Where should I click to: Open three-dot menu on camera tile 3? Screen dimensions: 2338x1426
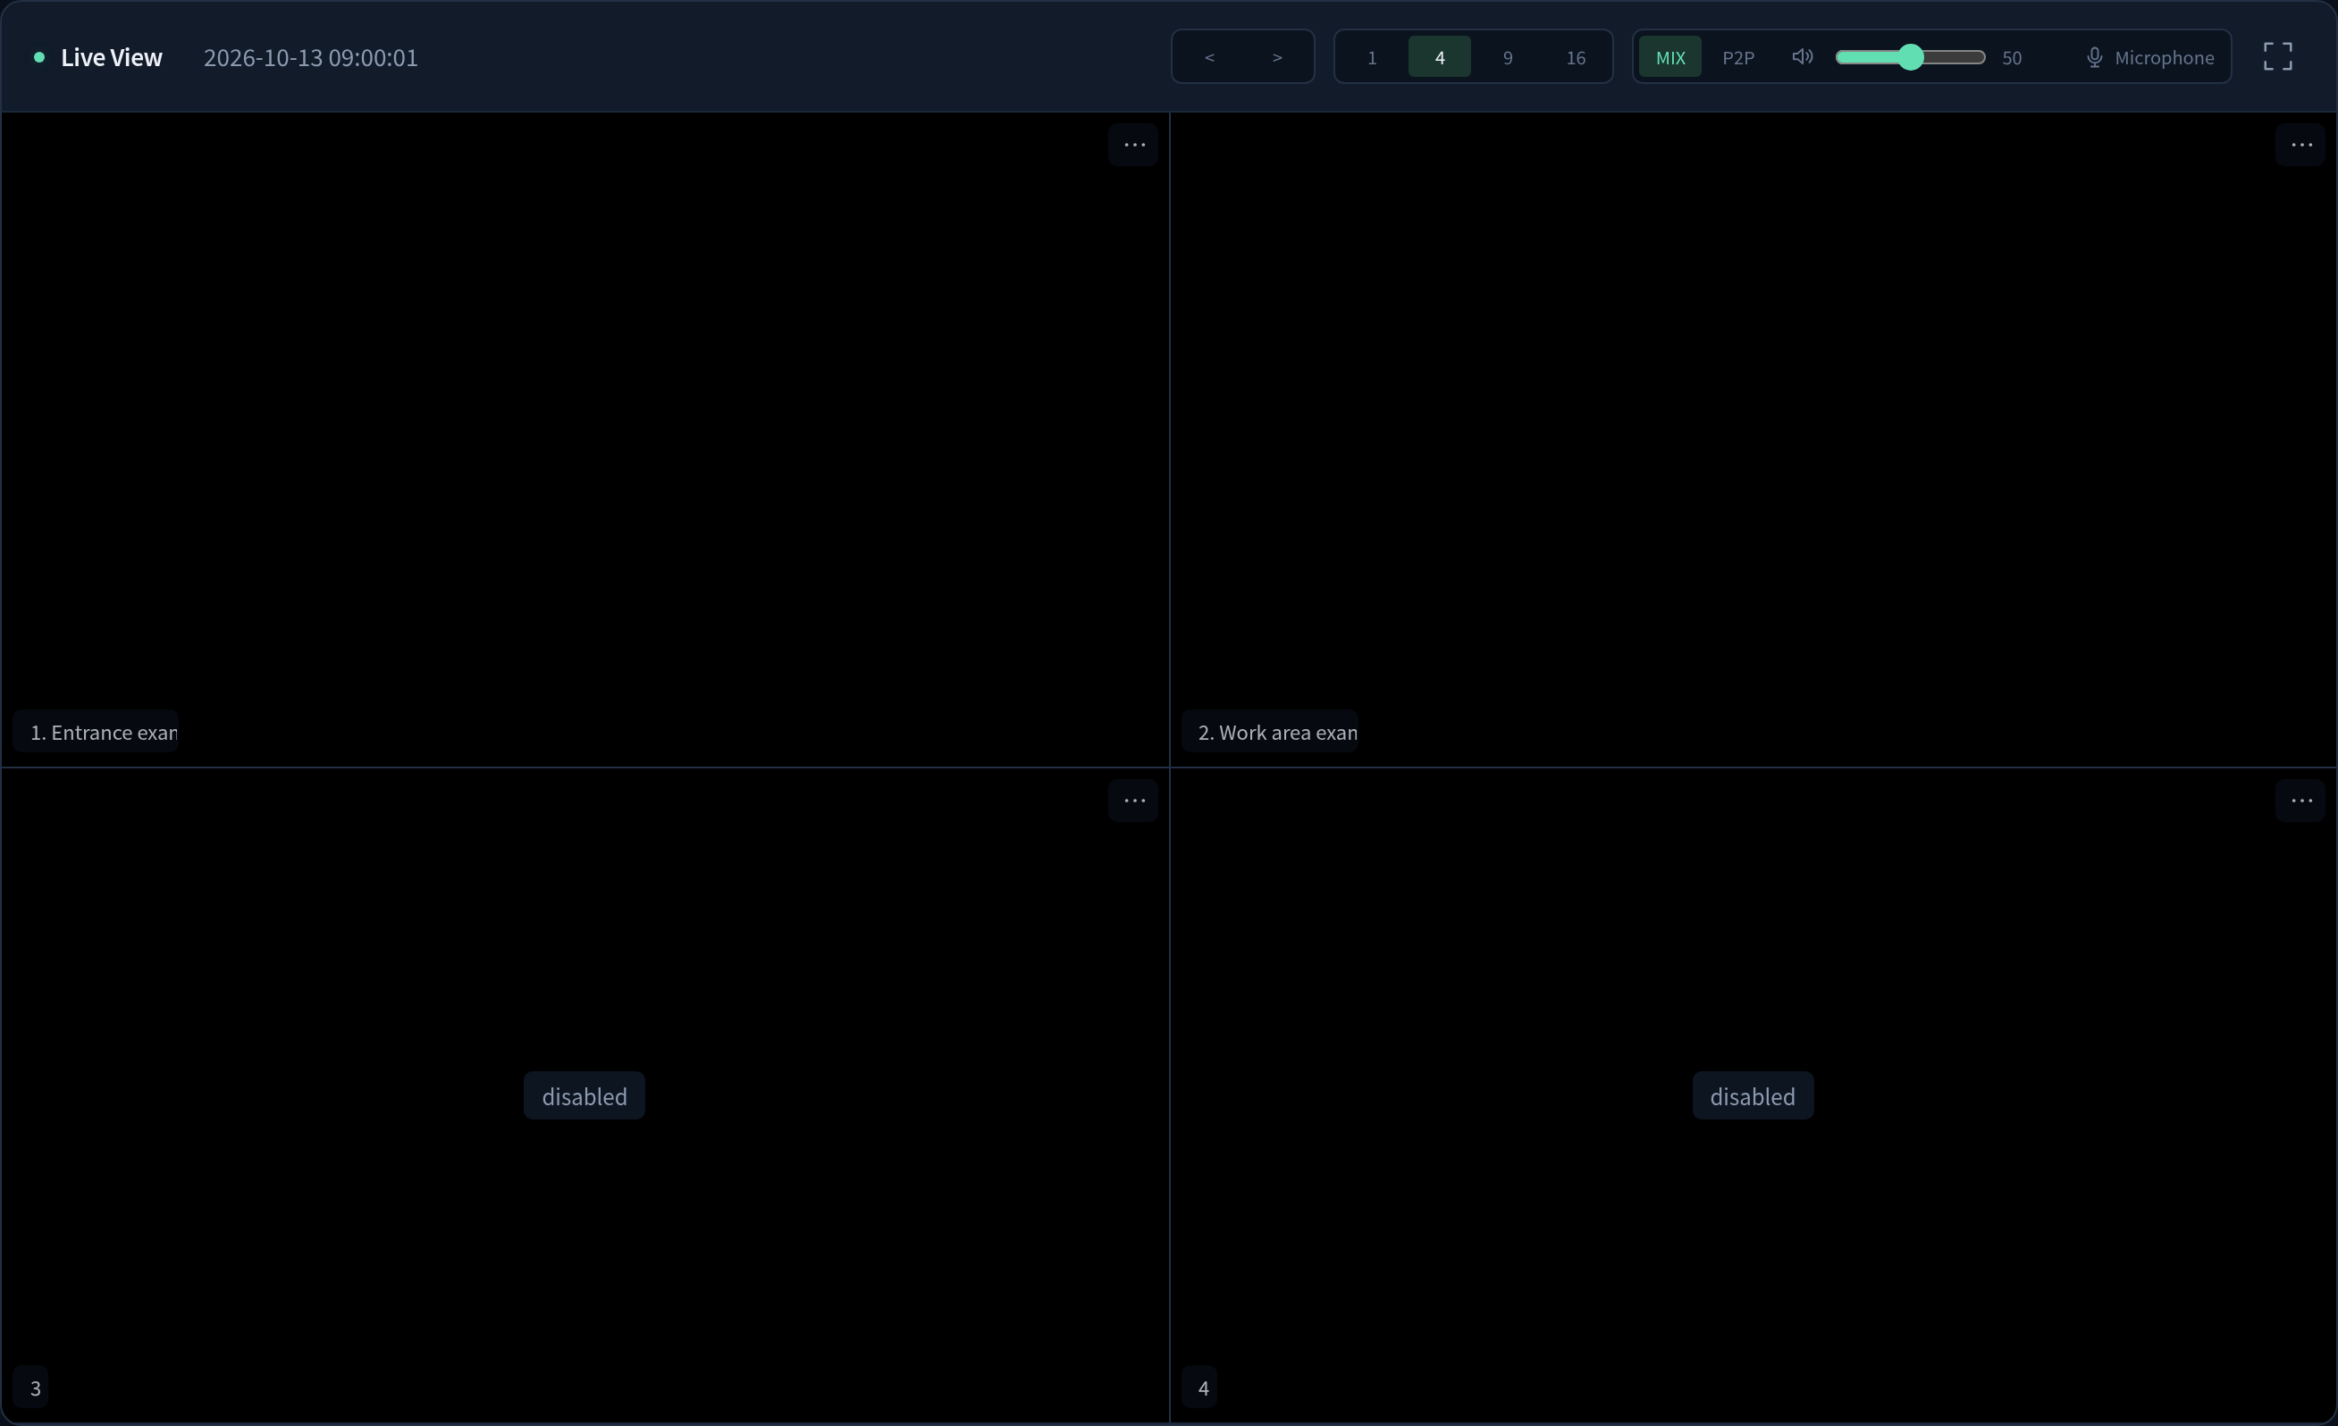point(1134,801)
